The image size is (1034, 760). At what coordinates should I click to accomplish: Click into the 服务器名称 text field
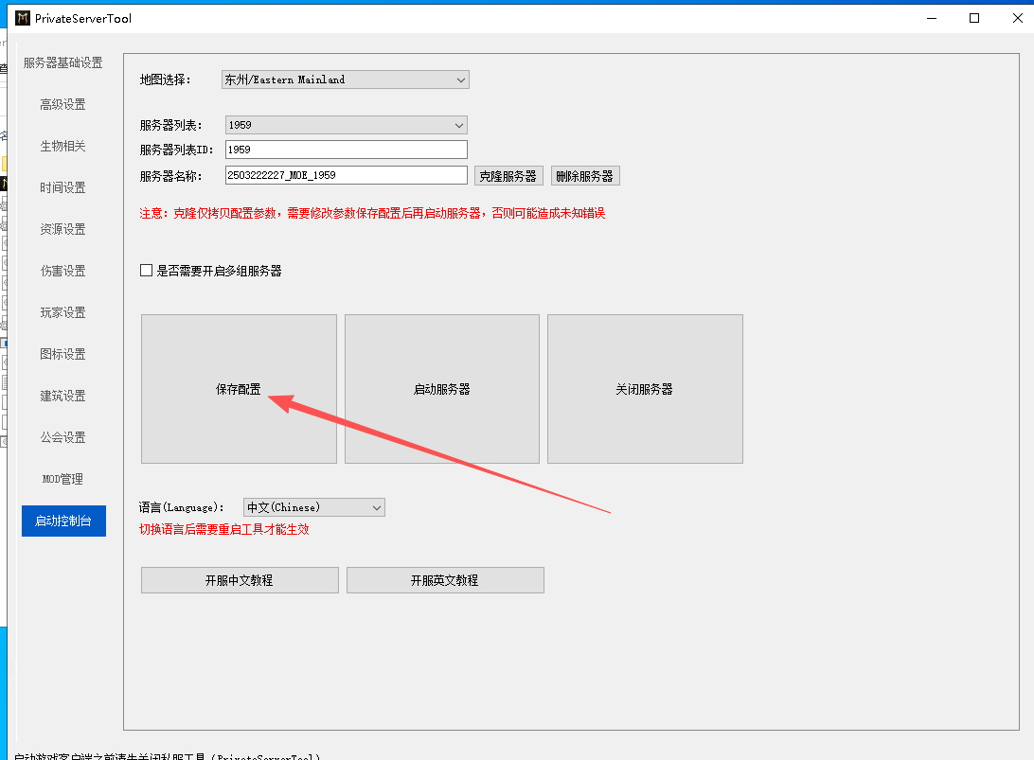tap(347, 175)
